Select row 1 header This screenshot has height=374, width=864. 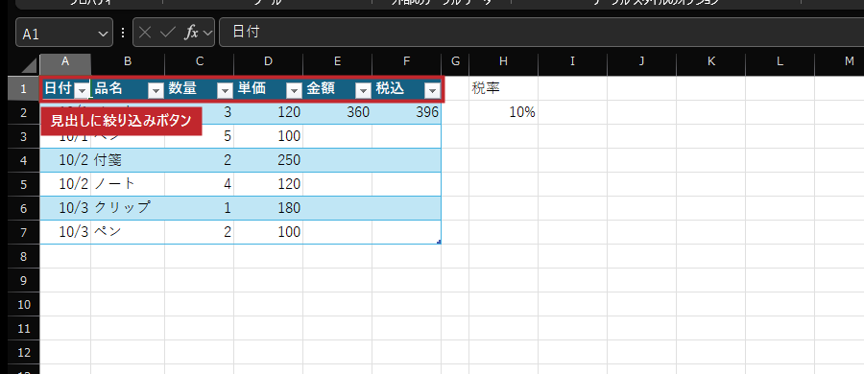click(23, 88)
